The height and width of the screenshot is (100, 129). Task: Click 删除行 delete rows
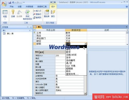tap(37, 14)
